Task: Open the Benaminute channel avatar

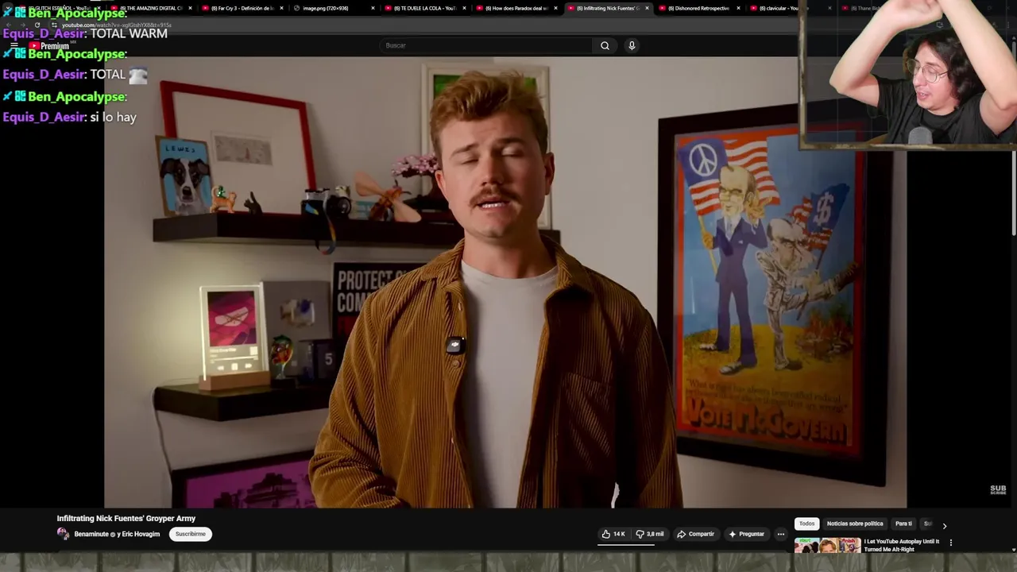Action: coord(63,534)
